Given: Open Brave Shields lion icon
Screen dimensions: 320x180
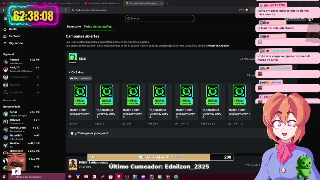Looking at the screenshot, I should click(x=246, y=10).
